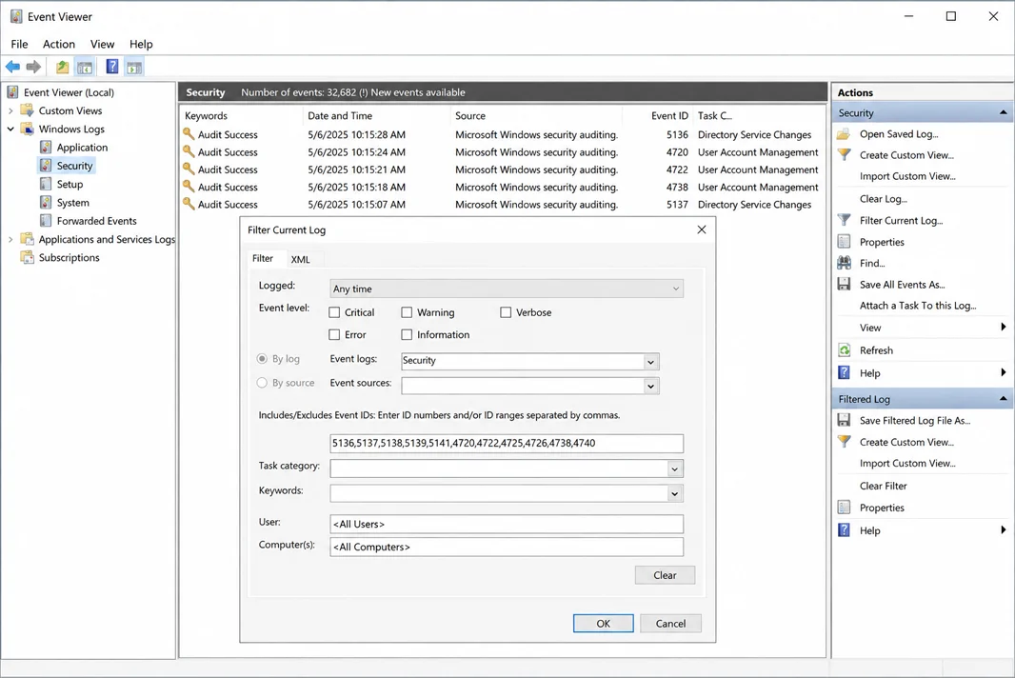Click the User input field

click(x=507, y=524)
